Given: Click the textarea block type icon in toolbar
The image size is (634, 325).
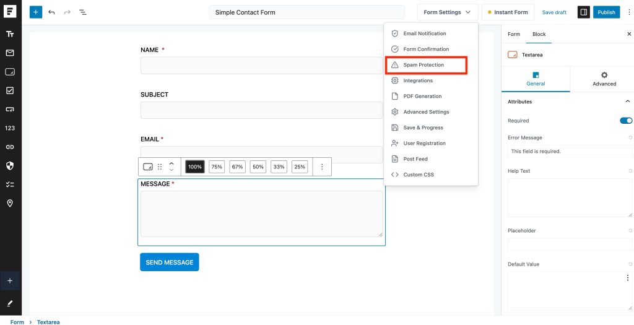Looking at the screenshot, I should (x=148, y=167).
